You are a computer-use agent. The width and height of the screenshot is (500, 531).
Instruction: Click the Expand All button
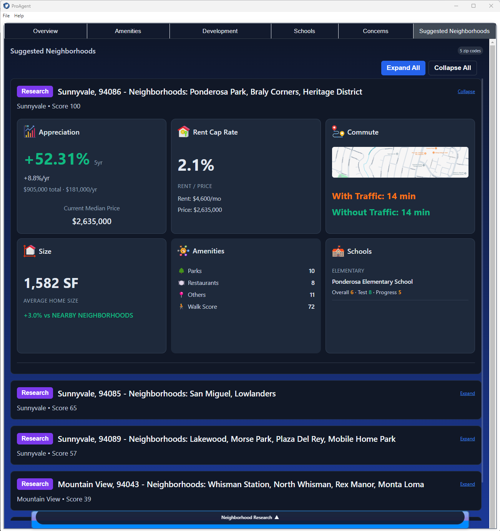[x=403, y=68]
